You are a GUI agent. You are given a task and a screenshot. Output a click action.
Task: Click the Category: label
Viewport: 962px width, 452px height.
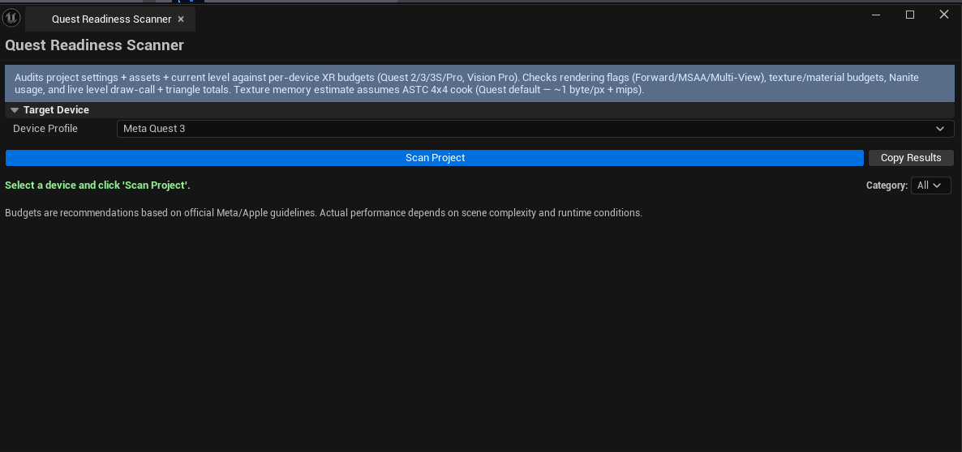(887, 185)
